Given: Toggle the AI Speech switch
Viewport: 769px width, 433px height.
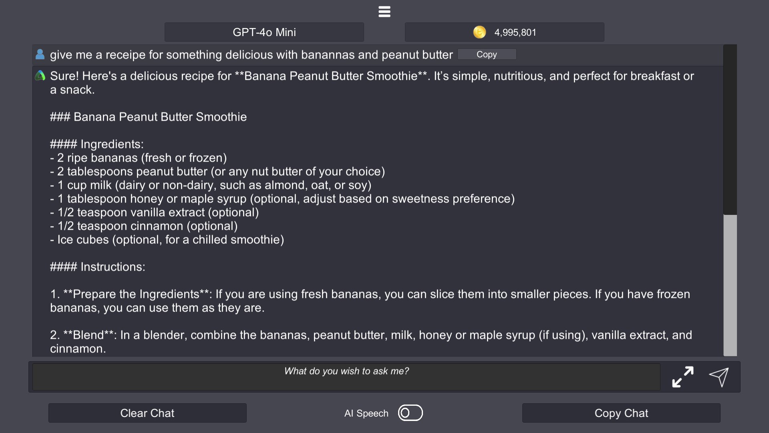Looking at the screenshot, I should 410,413.
